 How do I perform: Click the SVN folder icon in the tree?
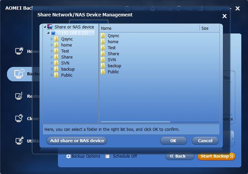coord(56,63)
